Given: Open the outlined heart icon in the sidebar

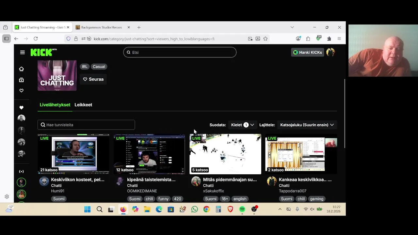Looking at the screenshot, I should click(x=21, y=90).
